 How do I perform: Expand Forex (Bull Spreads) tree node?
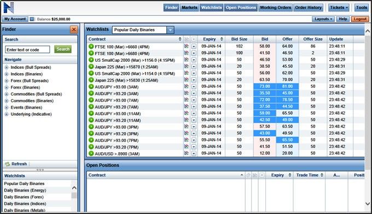(x=7, y=81)
